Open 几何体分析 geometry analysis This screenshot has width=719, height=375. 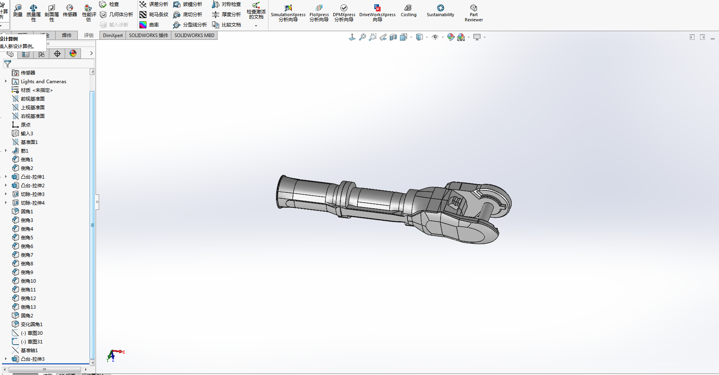coord(116,15)
